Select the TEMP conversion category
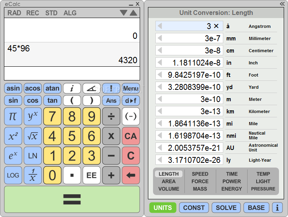 tap(263, 174)
